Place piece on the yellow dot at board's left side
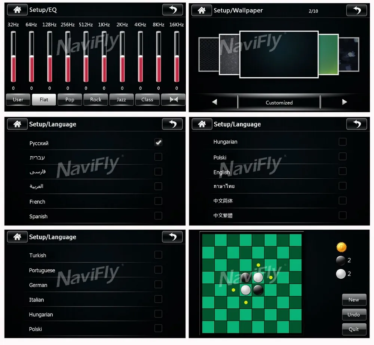Screen dimensions: 374x345 [x=233, y=290]
